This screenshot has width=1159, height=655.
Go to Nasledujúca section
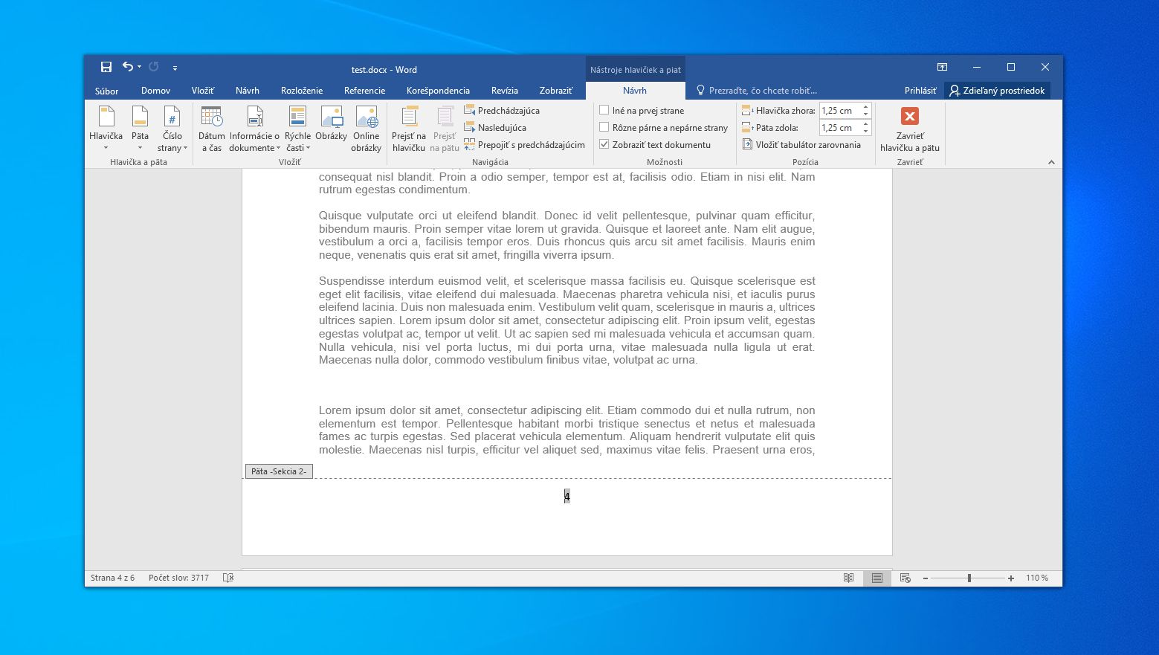coord(495,127)
